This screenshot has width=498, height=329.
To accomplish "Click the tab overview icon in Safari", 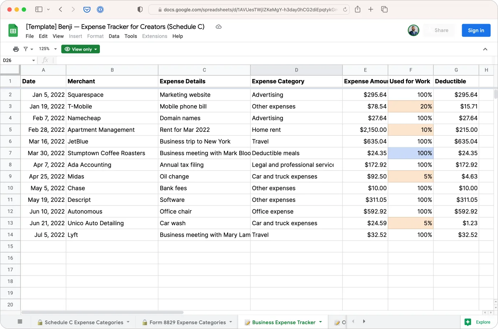I will point(384,9).
